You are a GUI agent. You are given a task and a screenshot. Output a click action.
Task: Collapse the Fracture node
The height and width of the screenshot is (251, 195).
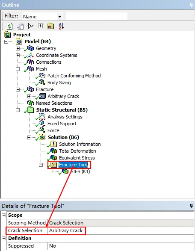[x=18, y=89]
